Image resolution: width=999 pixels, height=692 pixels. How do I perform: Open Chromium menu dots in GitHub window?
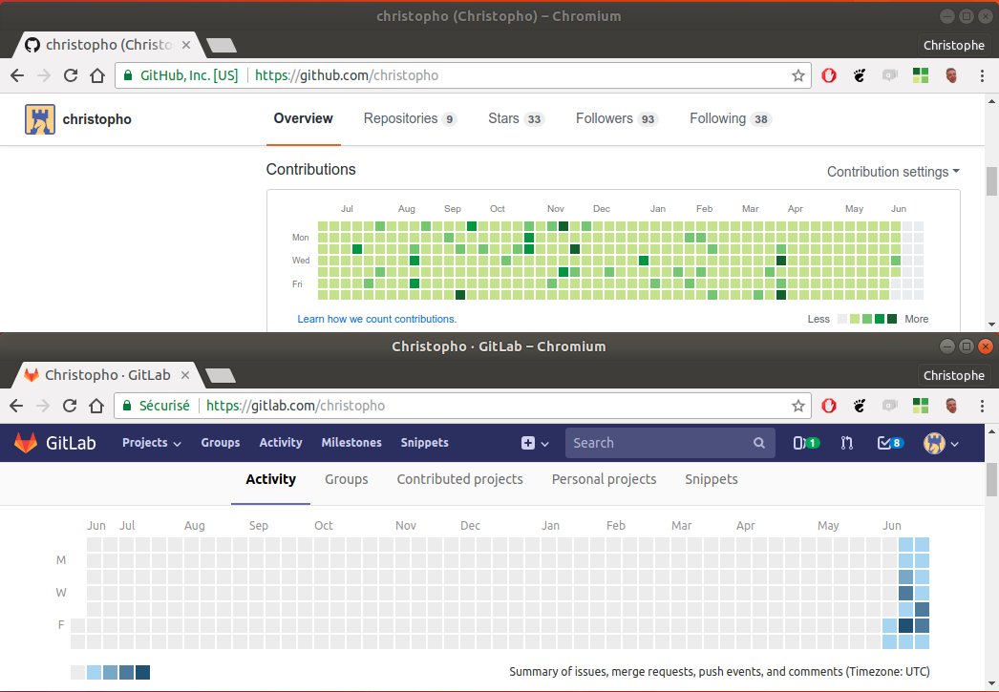982,75
